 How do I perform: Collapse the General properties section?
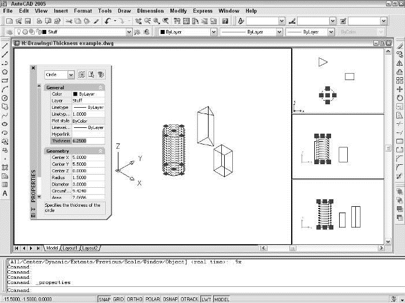pyautogui.click(x=101, y=88)
